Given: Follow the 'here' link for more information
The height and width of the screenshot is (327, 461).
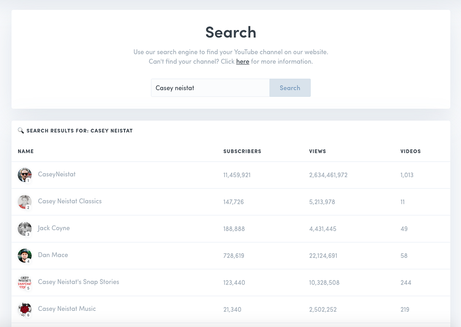Looking at the screenshot, I should 242,61.
